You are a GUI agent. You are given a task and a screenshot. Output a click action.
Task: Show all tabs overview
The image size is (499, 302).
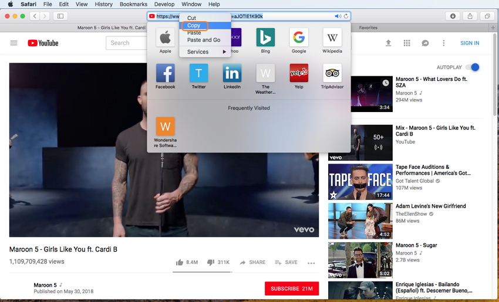[487, 16]
